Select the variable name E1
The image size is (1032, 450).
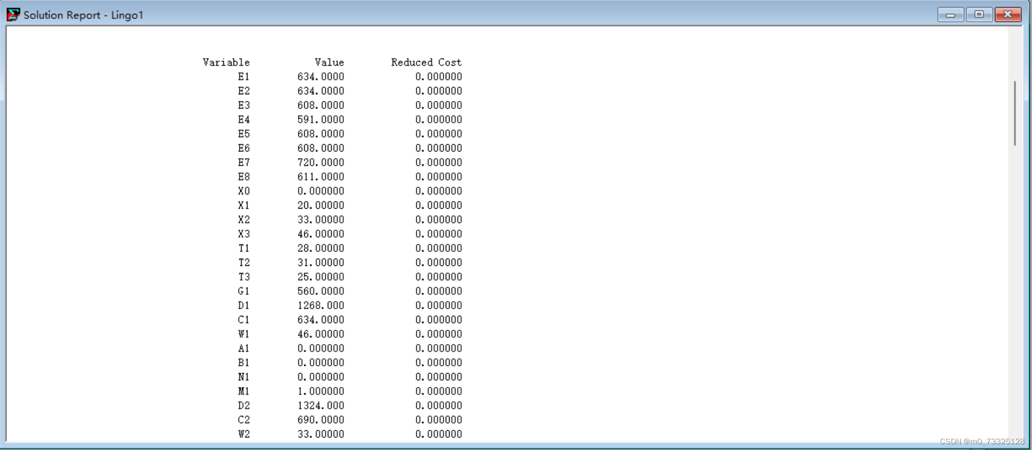(x=244, y=76)
